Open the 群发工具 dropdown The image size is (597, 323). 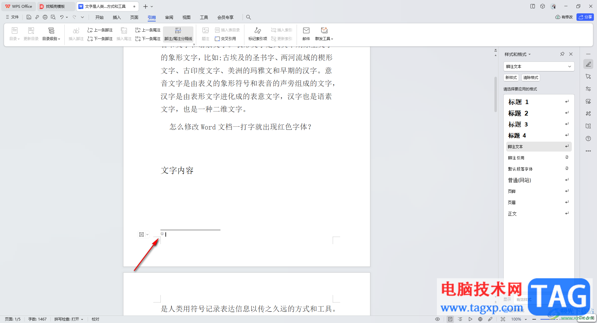[x=324, y=34]
